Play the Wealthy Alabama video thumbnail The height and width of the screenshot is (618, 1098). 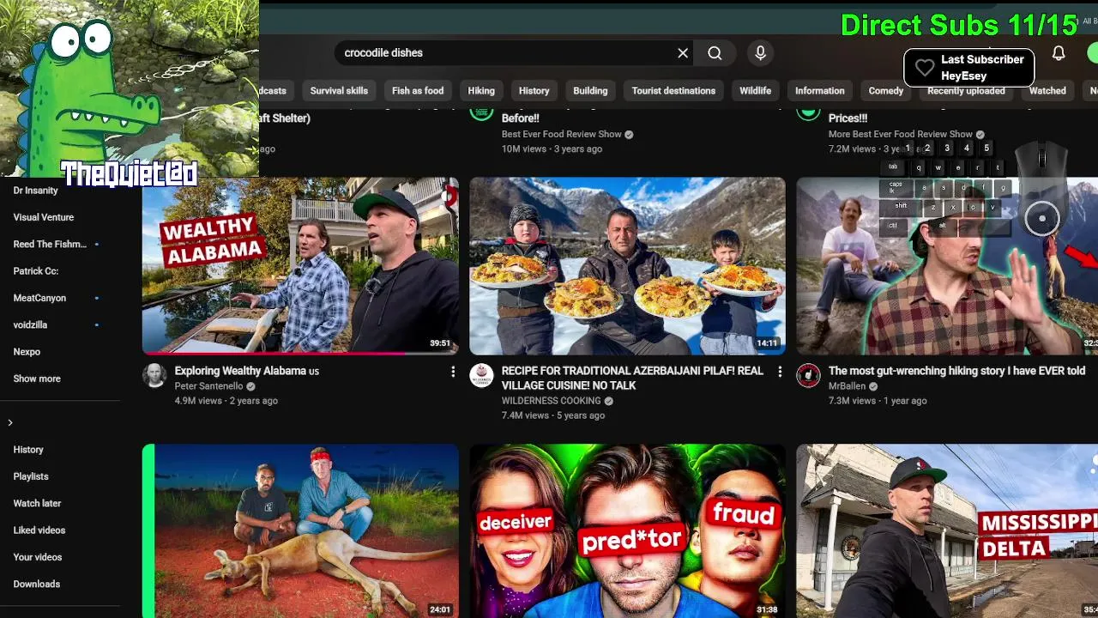tap(300, 266)
